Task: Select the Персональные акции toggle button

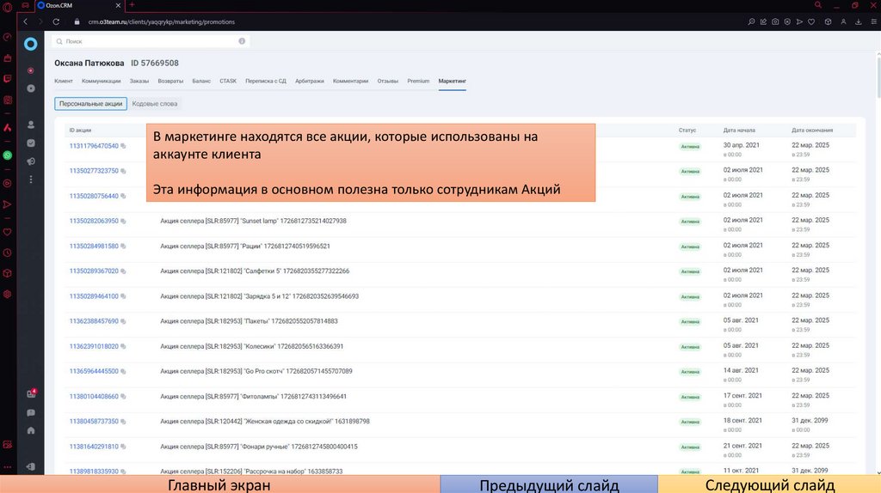Action: pos(90,104)
